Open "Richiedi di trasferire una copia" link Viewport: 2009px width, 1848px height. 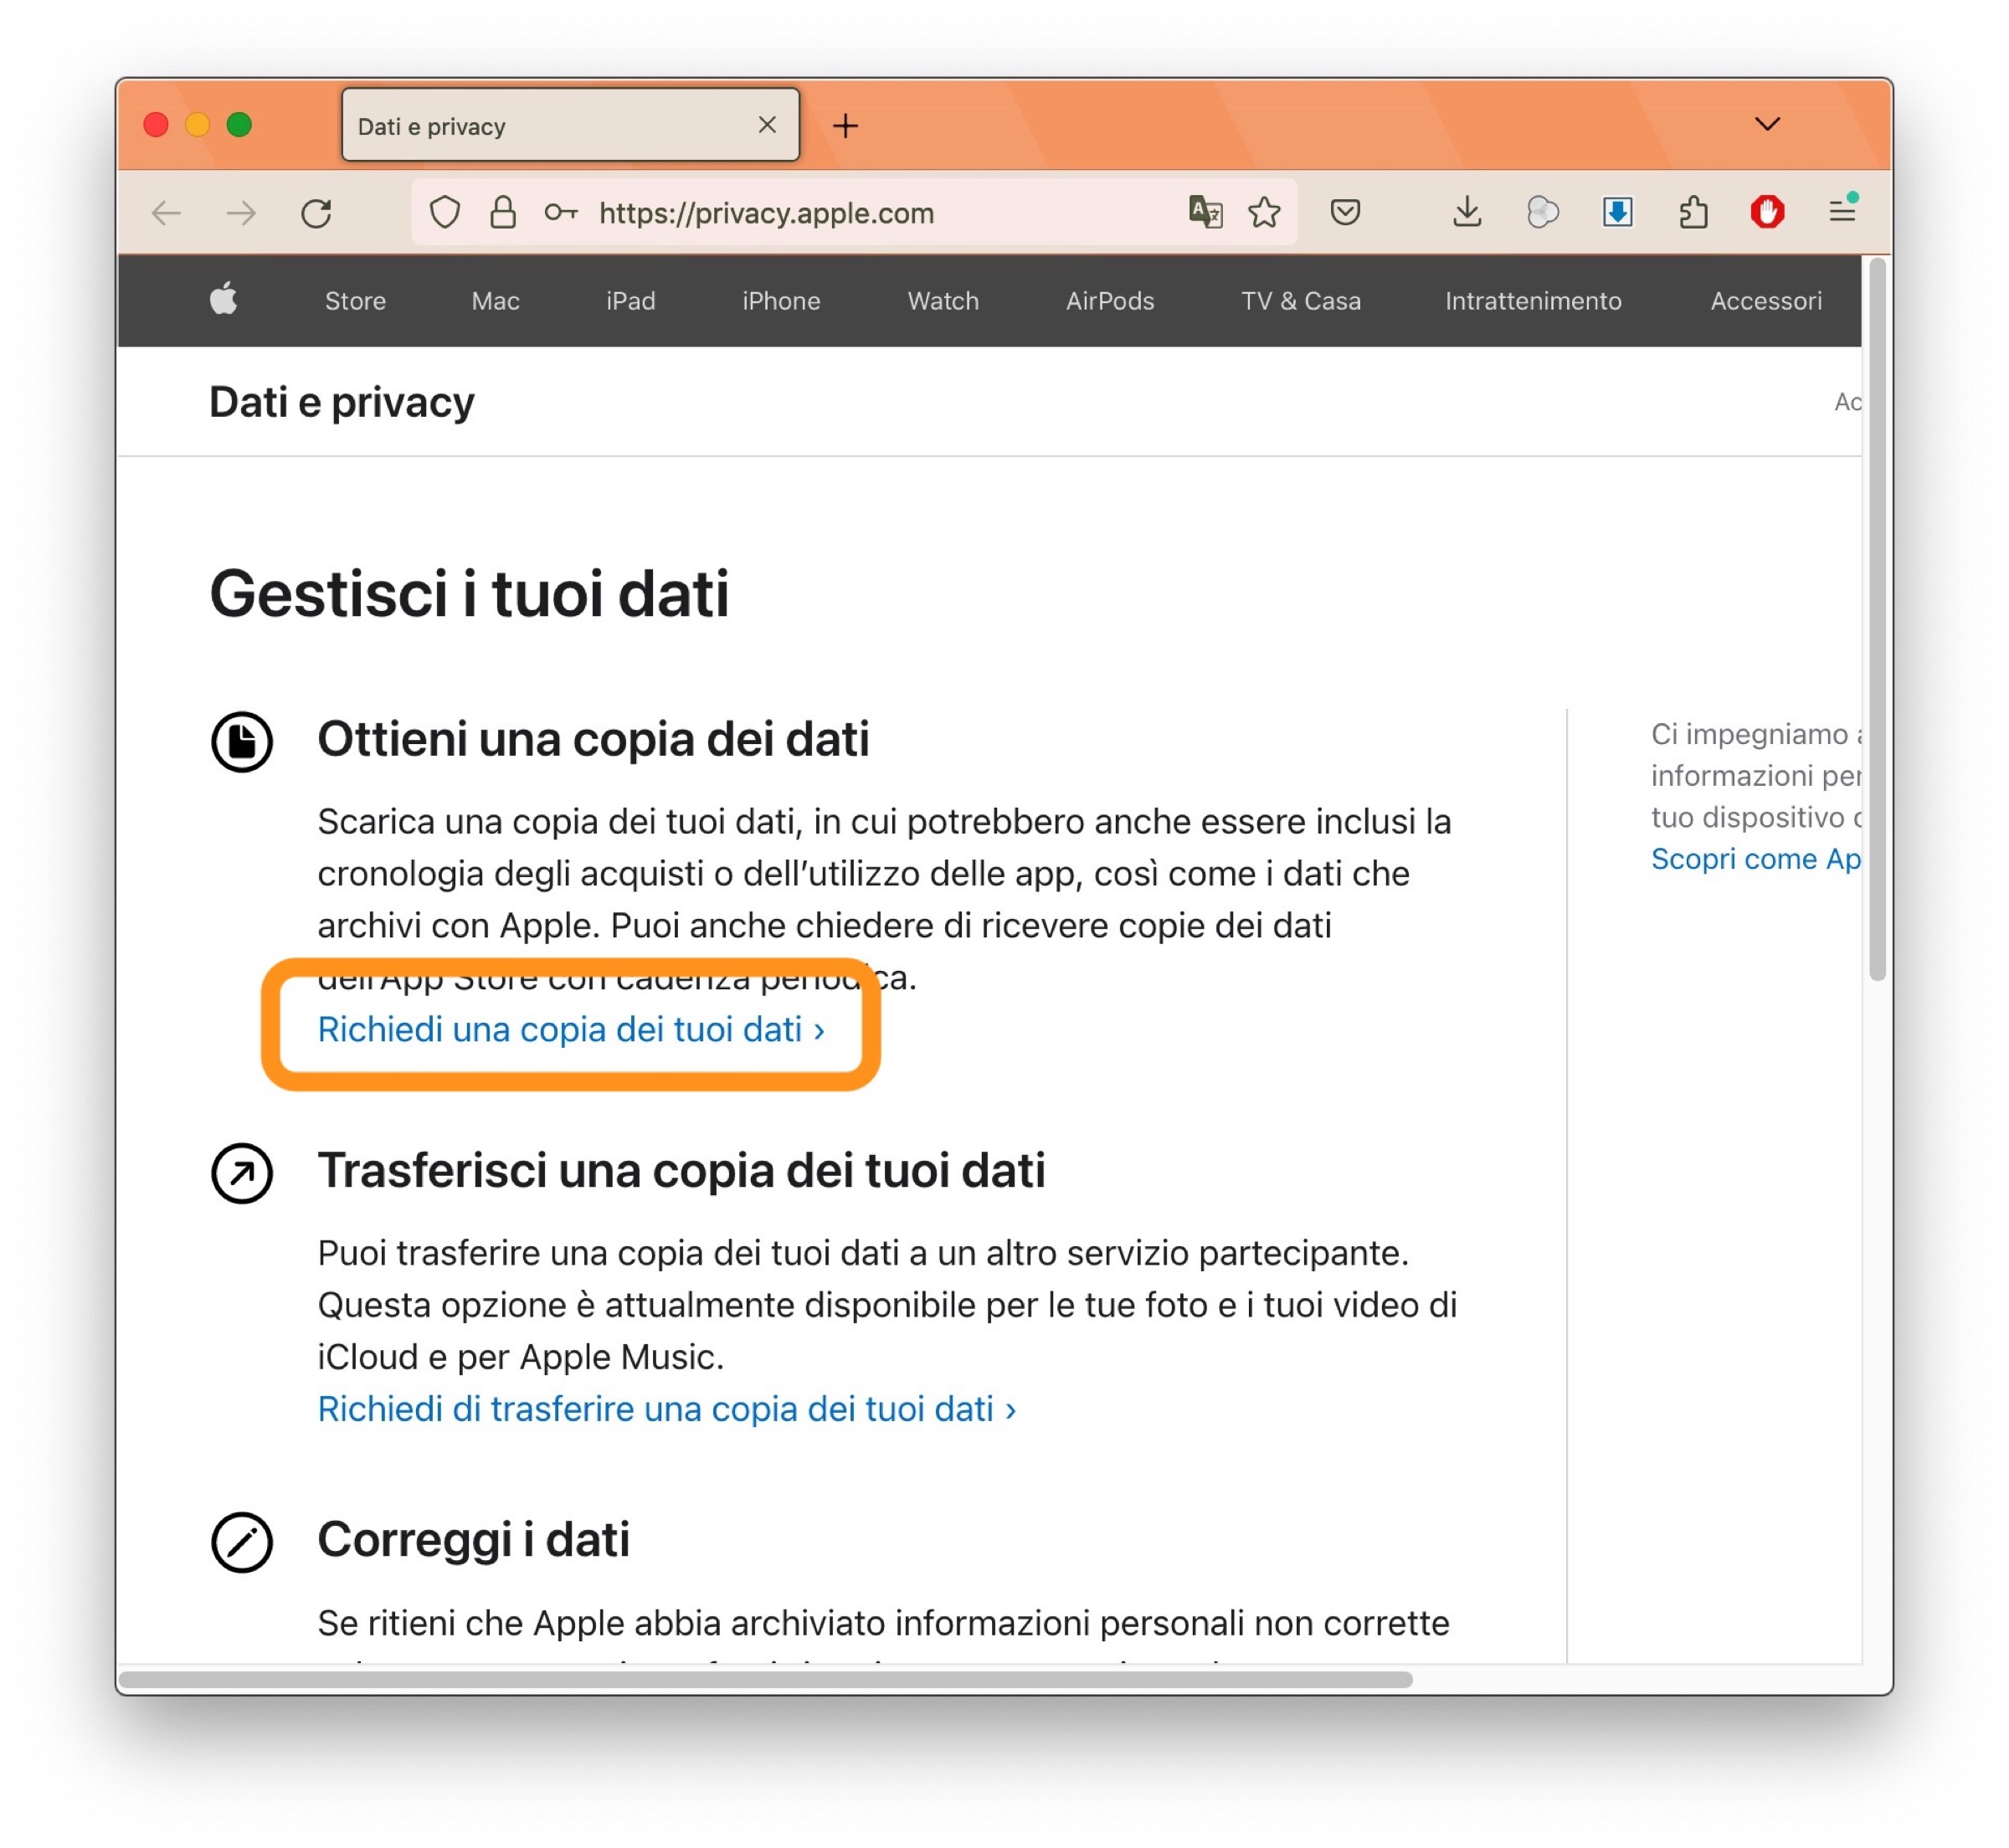click(x=666, y=1409)
